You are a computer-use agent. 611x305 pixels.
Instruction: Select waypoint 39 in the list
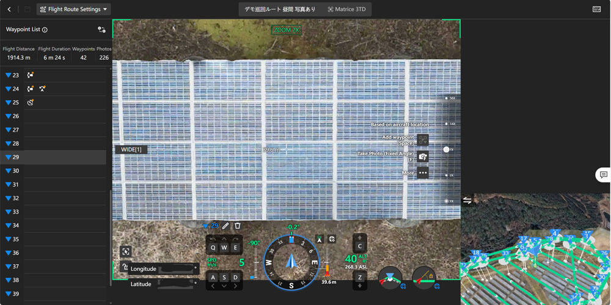[x=53, y=294]
